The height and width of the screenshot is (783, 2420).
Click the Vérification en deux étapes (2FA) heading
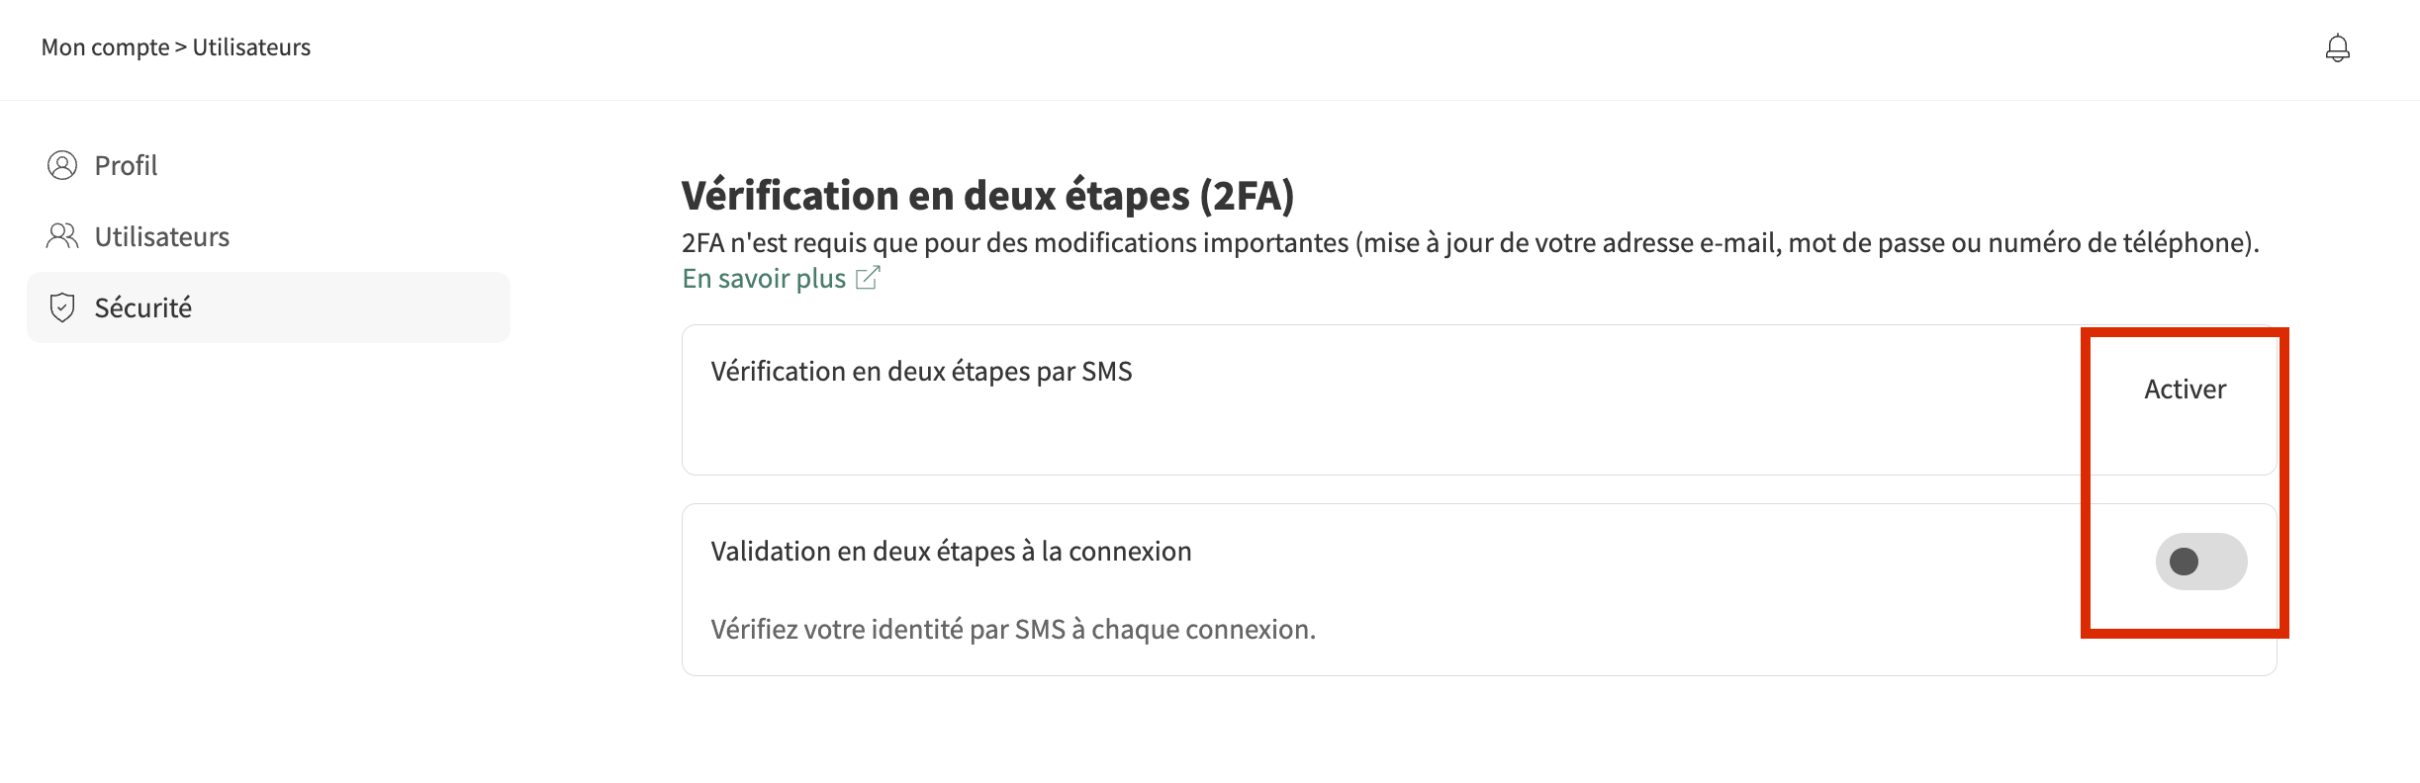click(x=987, y=196)
